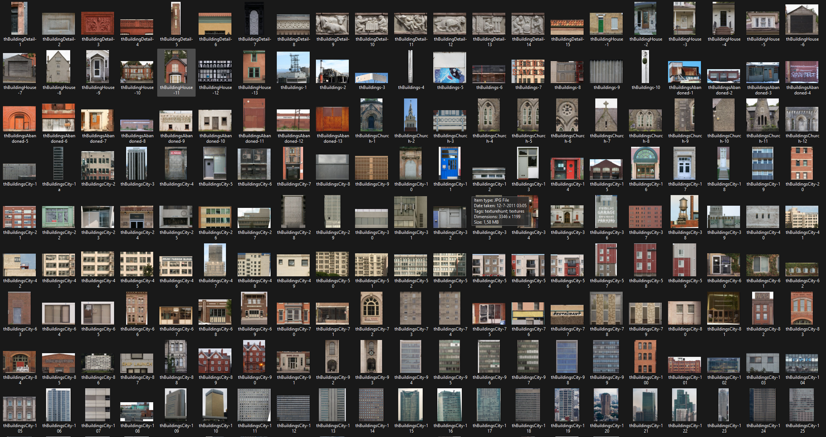Select thBuildingsCity-125 skyscraper thumbnail

(x=802, y=405)
